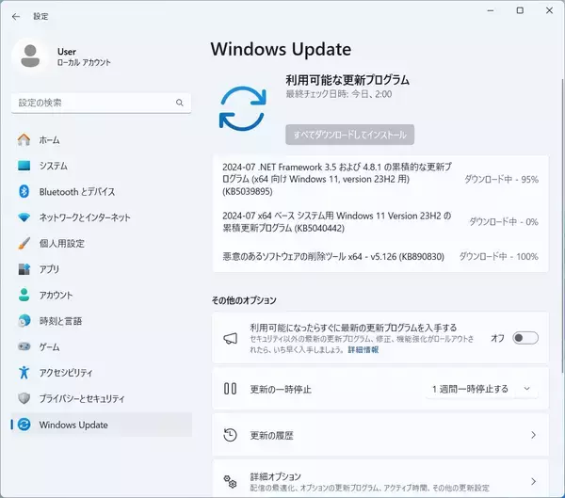Click 最終チェック日時 text
The height and width of the screenshot is (498, 565).
[x=339, y=94]
